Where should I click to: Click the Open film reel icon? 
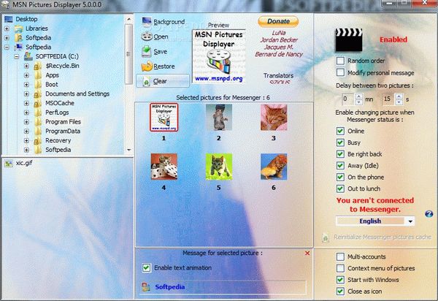point(145,37)
